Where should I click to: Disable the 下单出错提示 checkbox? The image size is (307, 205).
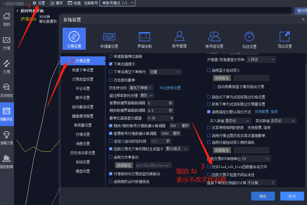click(x=111, y=63)
